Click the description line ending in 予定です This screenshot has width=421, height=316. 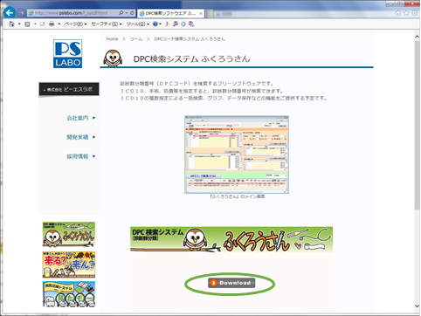point(223,99)
